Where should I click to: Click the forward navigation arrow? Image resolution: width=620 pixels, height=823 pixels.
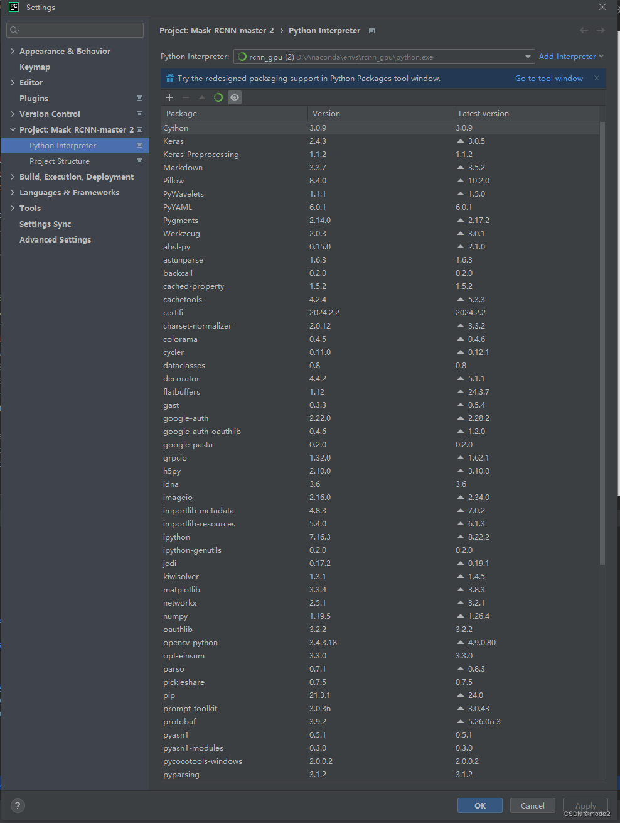click(x=601, y=30)
